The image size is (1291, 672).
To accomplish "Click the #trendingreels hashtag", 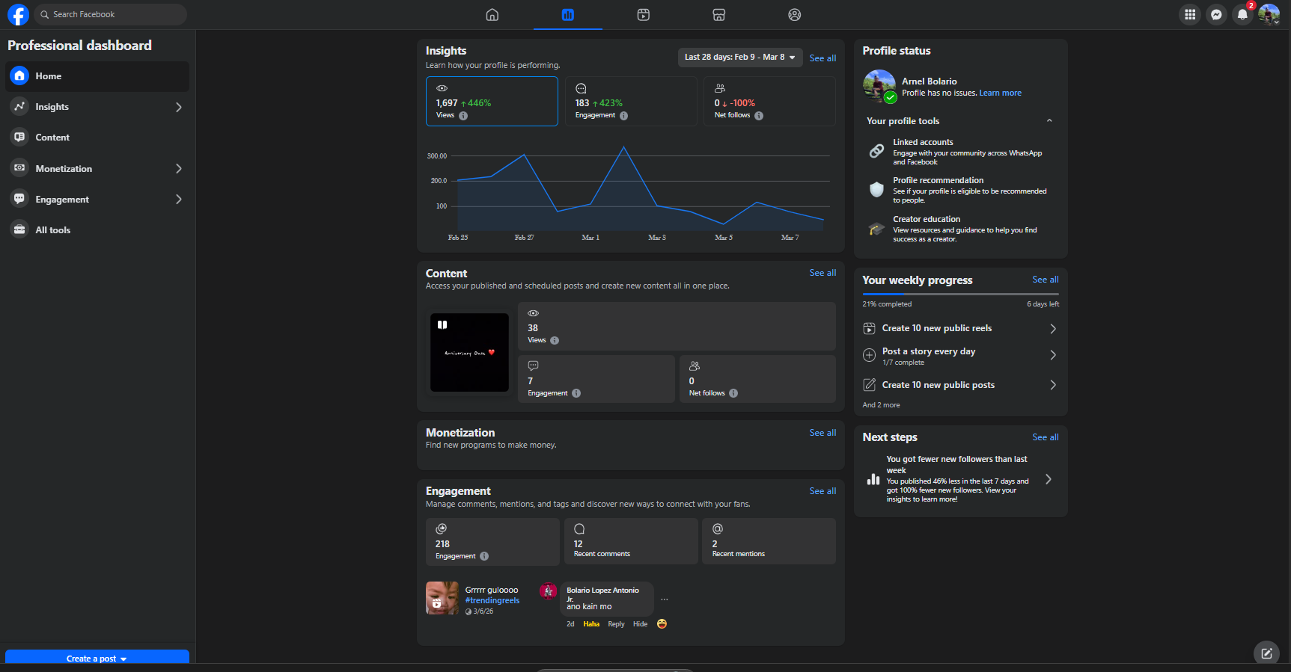I will click(x=492, y=600).
